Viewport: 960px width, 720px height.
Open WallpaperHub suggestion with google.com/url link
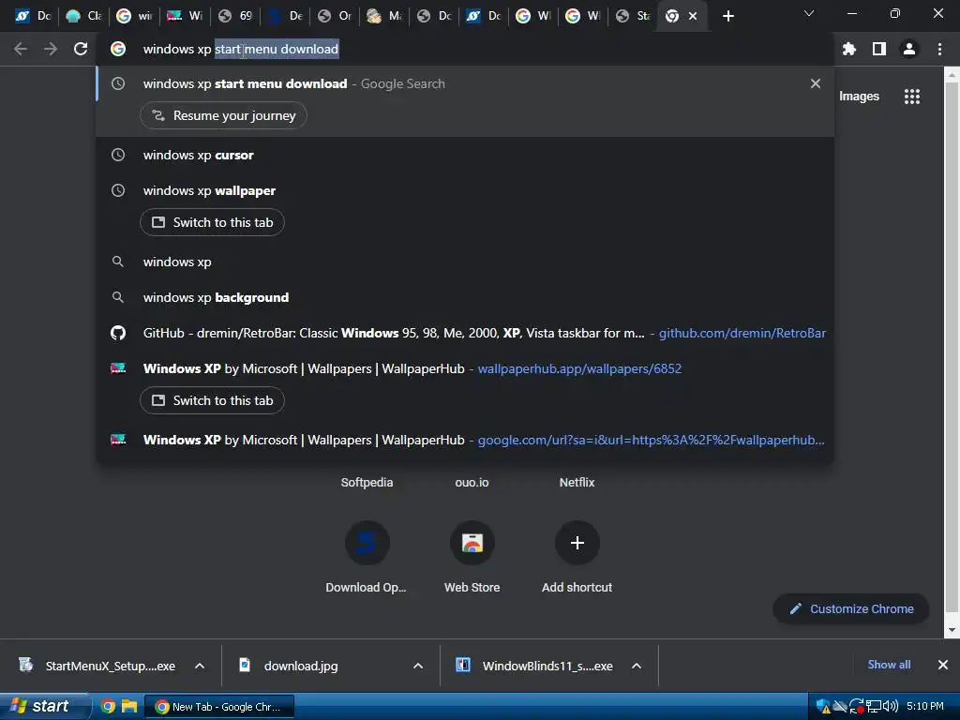click(x=465, y=440)
